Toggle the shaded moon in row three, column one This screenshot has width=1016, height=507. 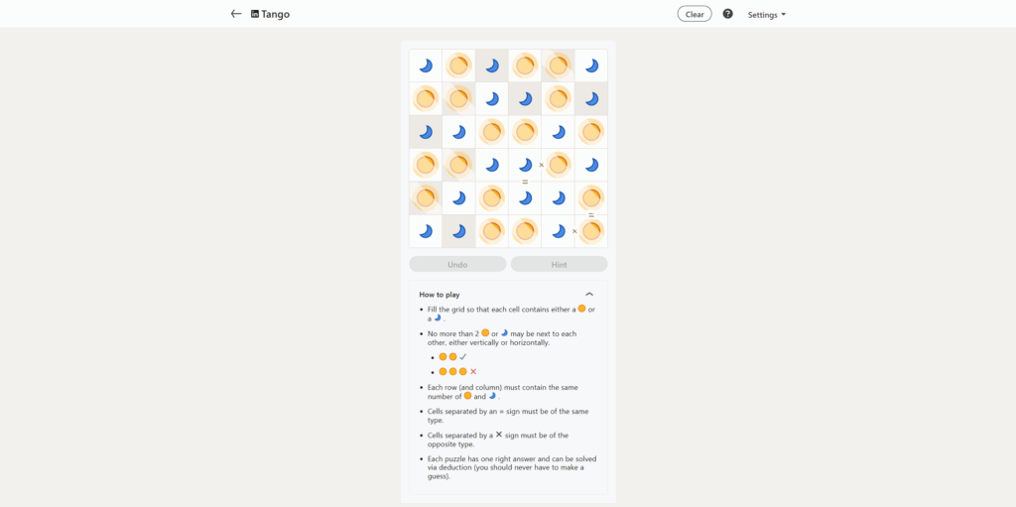pos(426,132)
